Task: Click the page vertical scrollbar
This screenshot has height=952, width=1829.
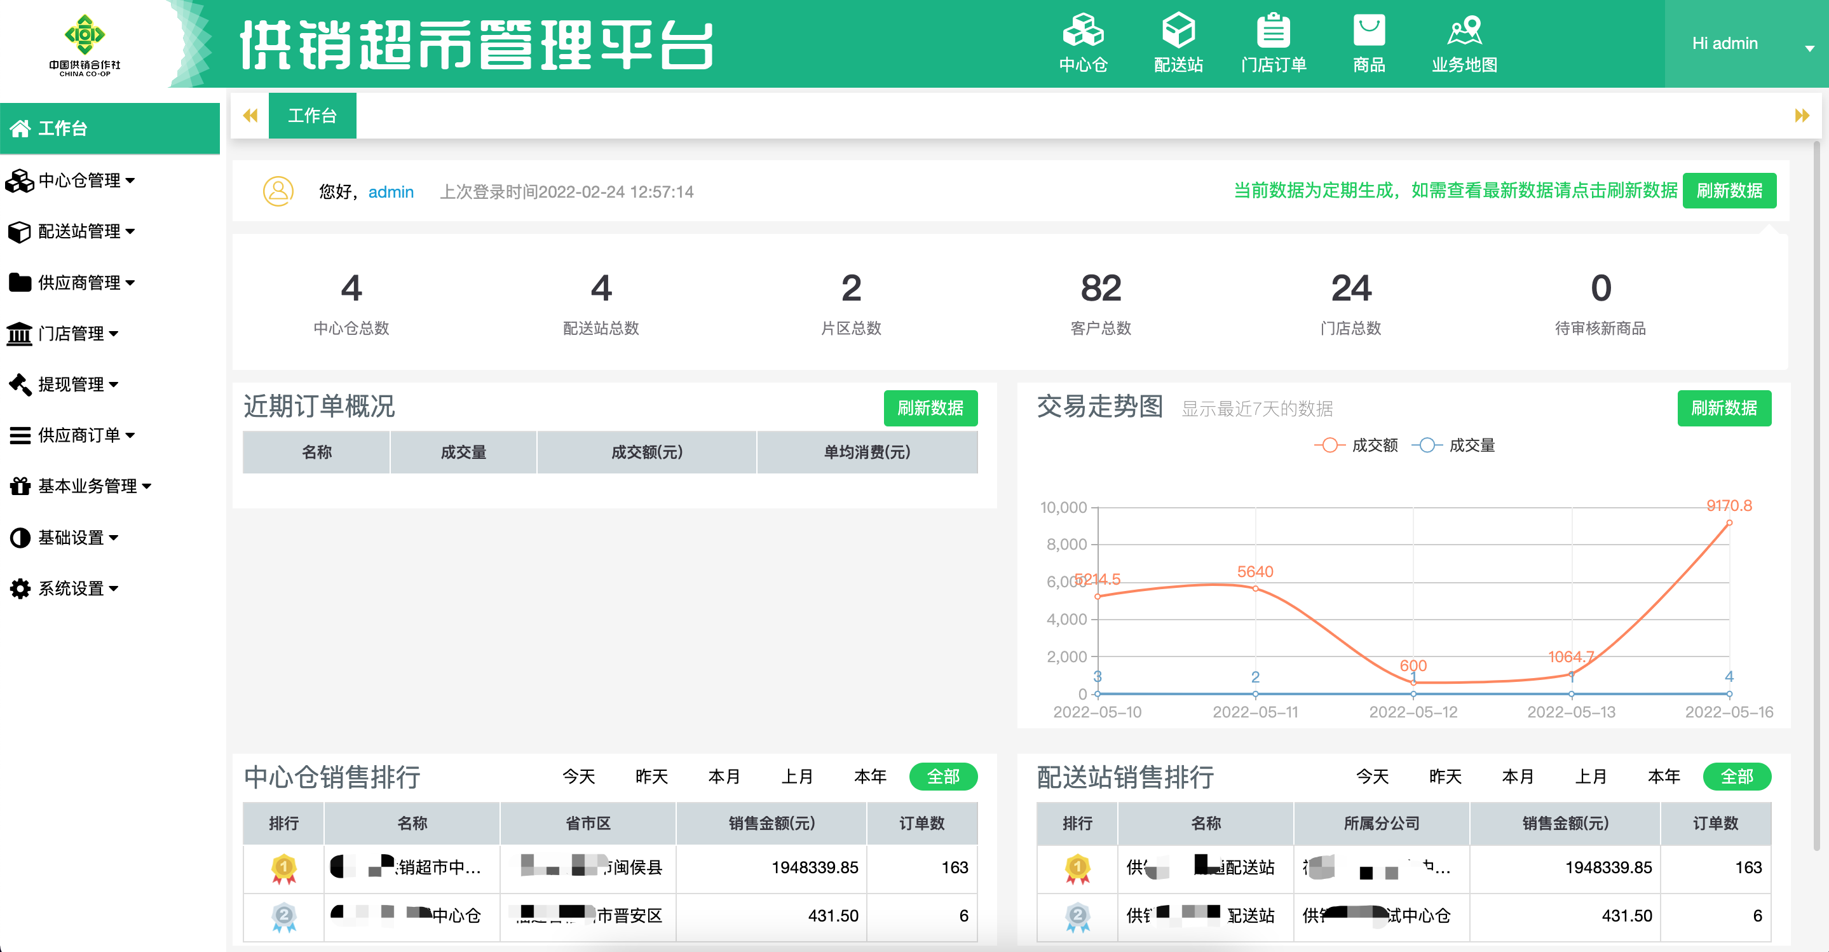Action: point(1817,496)
